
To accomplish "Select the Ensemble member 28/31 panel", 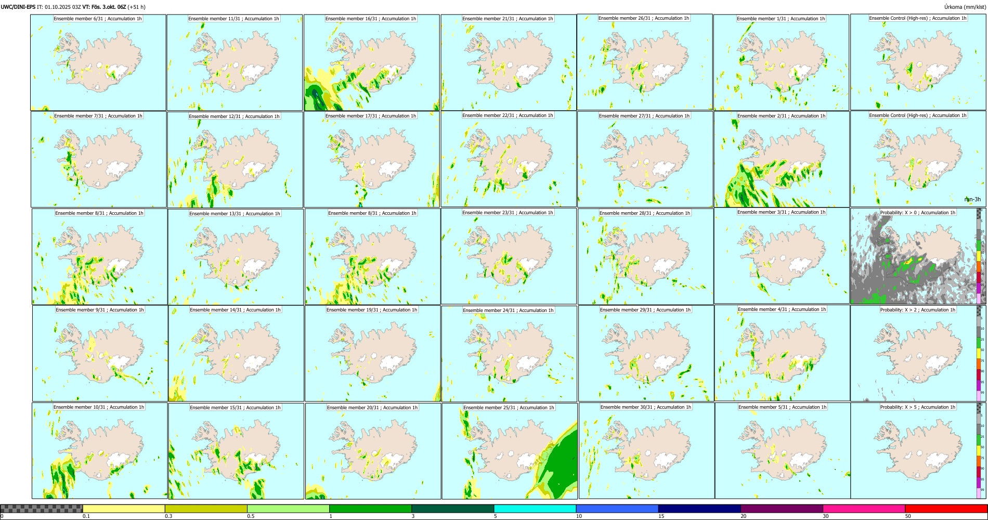I will pos(645,257).
